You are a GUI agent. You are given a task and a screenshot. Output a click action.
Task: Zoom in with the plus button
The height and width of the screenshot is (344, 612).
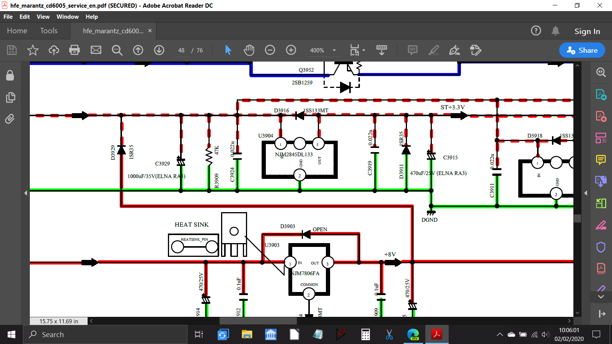pyautogui.click(x=291, y=50)
